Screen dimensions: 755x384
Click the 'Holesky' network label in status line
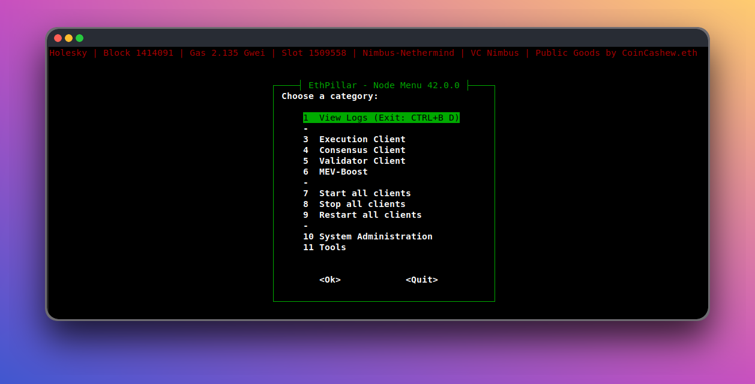68,53
